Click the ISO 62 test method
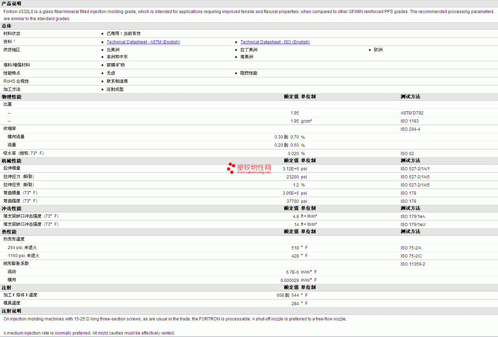The image size is (498, 337). (x=407, y=154)
